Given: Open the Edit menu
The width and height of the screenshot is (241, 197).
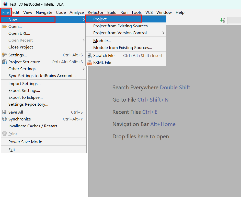Looking at the screenshot, I should 16,12.
